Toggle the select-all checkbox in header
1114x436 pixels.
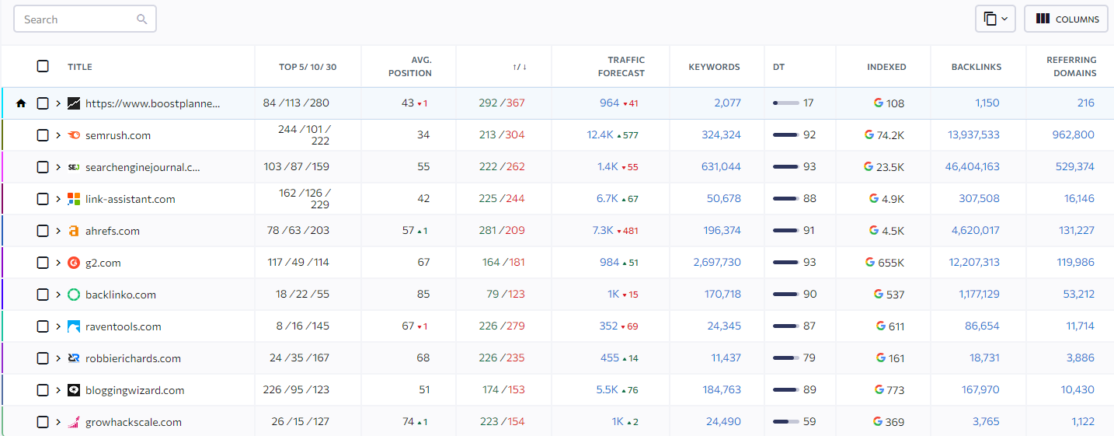(x=43, y=66)
